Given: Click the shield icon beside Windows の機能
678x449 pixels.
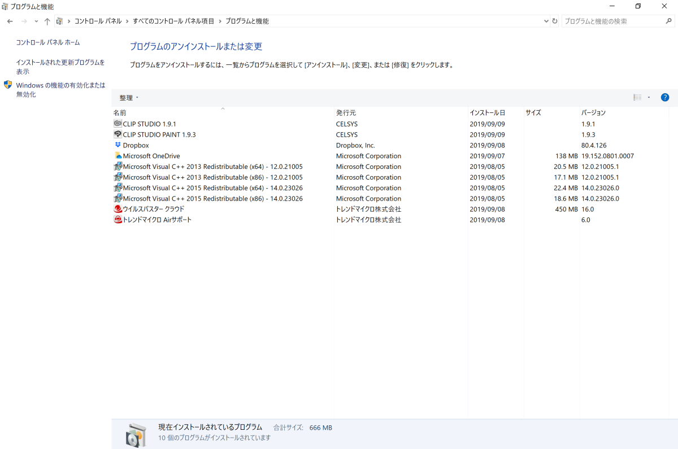Looking at the screenshot, I should pos(8,85).
